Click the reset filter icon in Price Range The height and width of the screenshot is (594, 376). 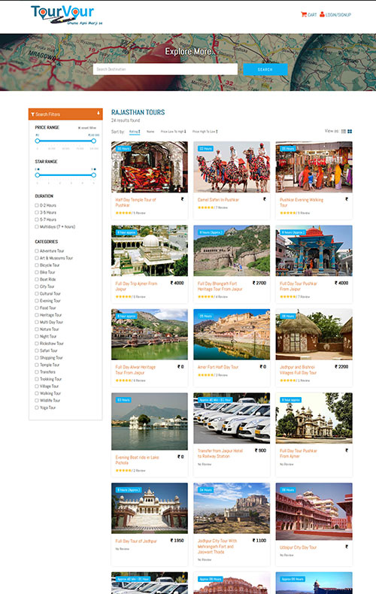[79, 128]
